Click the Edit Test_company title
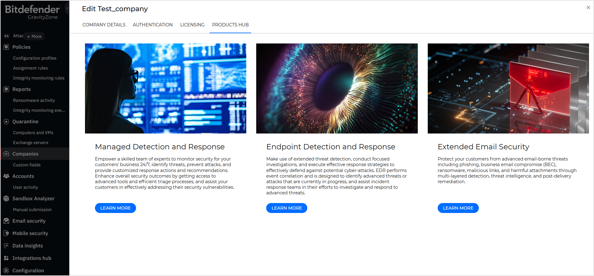Image resolution: width=594 pixels, height=276 pixels. coord(115,9)
